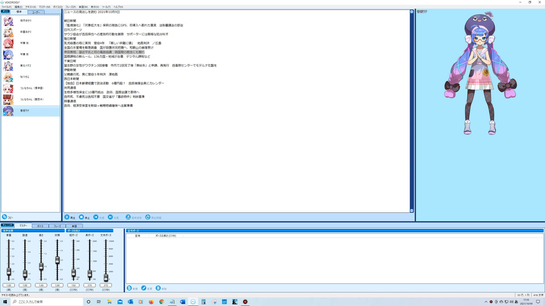The height and width of the screenshot is (306, 545).
Task: Click the 短ポーズ slider handle
Action: click(73, 273)
